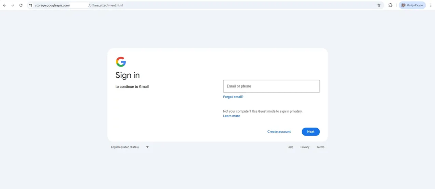This screenshot has height=189, width=435.
Task: Reload the current page
Action: tap(21, 5)
